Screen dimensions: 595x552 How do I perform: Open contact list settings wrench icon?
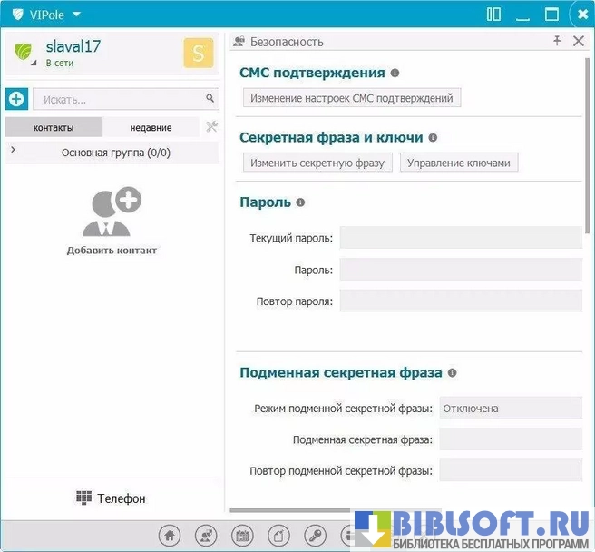211,127
